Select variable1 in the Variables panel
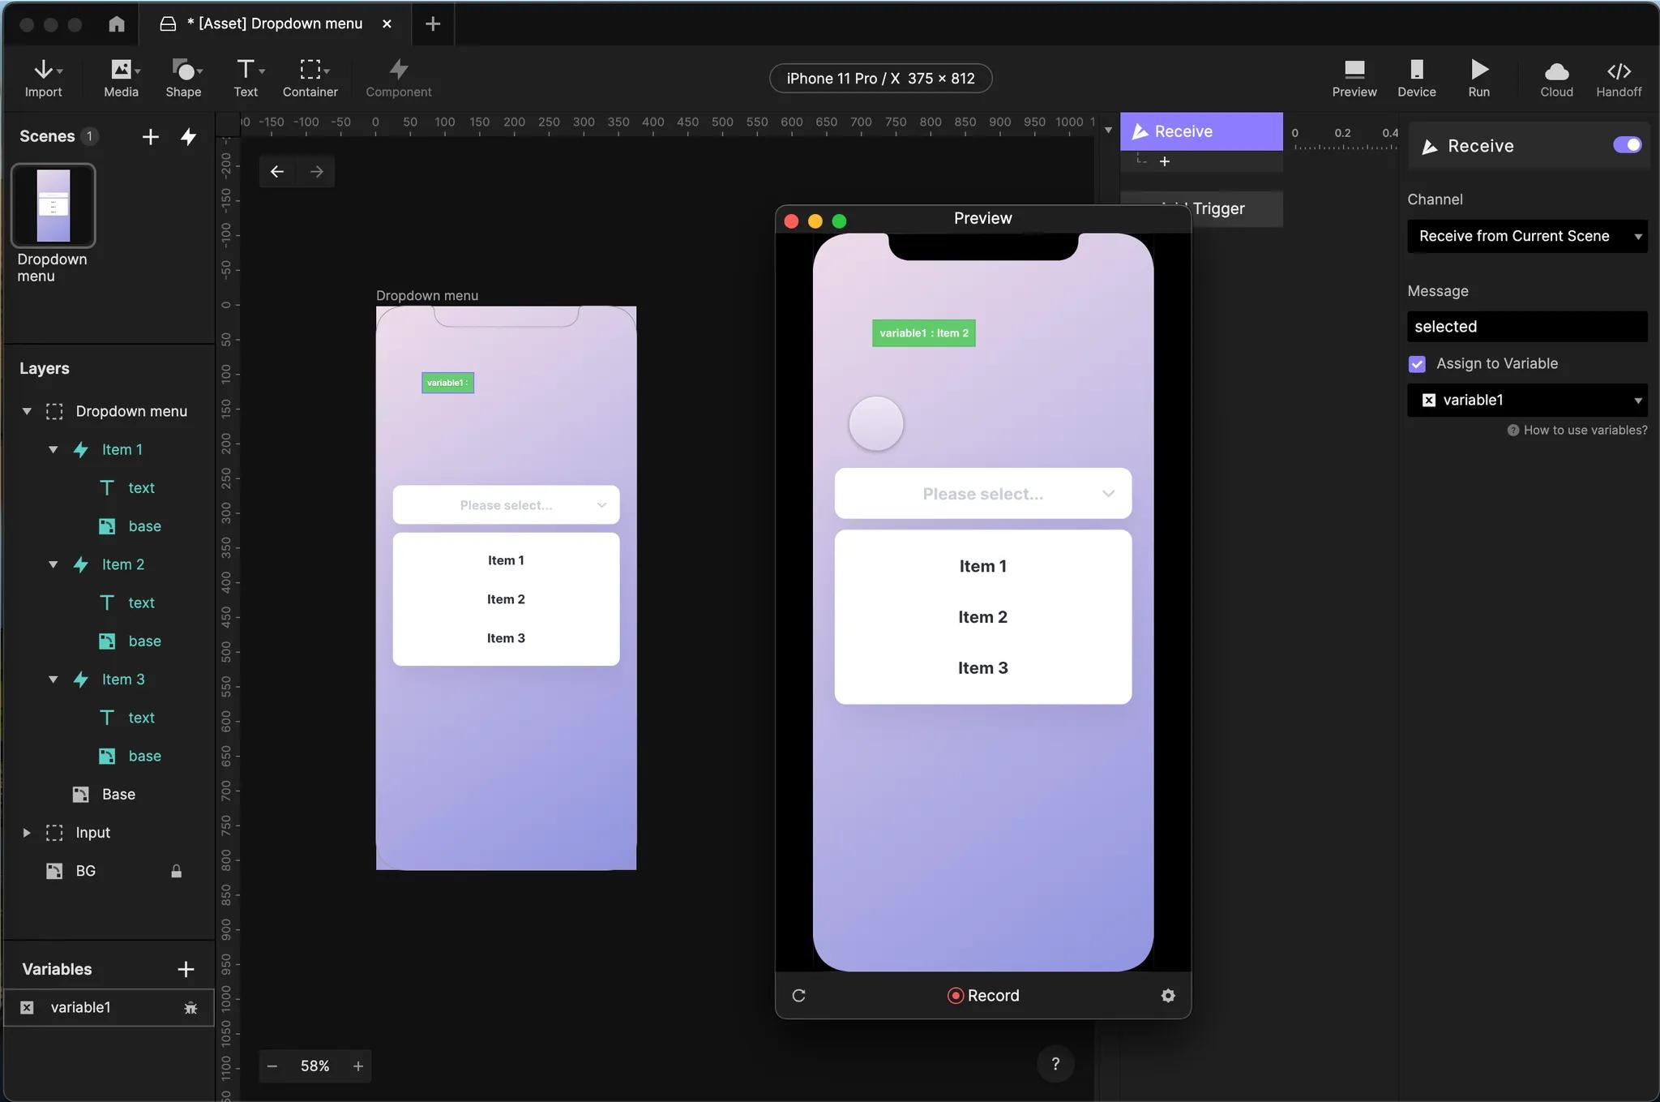The width and height of the screenshot is (1660, 1102). pos(109,1008)
